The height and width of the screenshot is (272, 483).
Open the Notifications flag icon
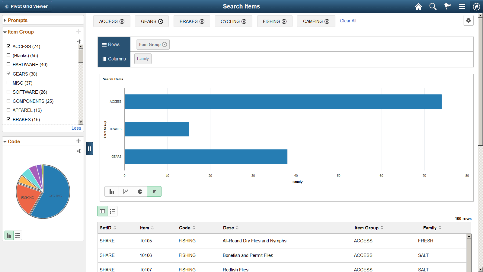pos(447,7)
